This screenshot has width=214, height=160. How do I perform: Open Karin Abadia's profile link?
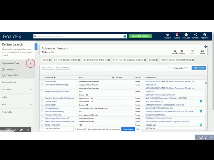click(x=50, y=81)
